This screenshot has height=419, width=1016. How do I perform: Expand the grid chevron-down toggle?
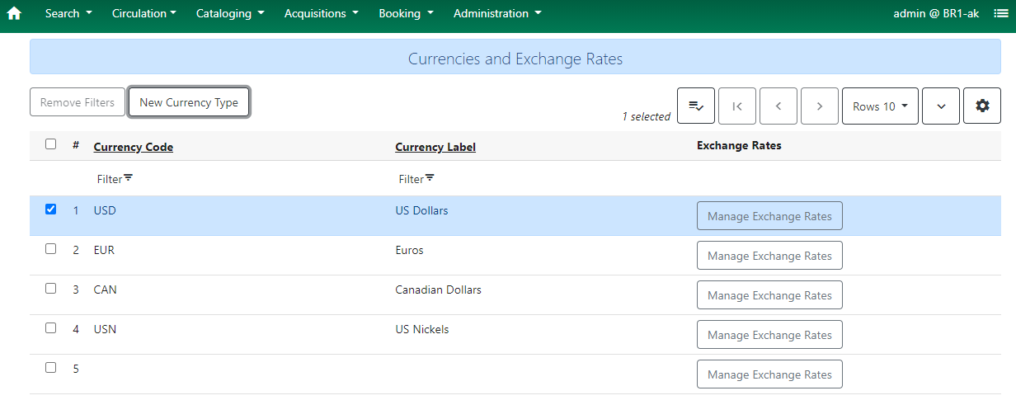941,106
